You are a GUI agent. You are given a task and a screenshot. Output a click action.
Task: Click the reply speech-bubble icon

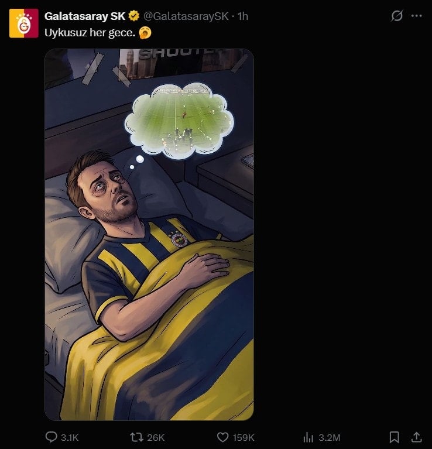point(51,437)
